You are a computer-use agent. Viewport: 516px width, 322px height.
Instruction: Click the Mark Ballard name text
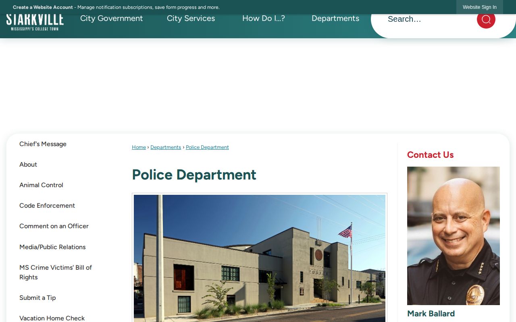431,314
